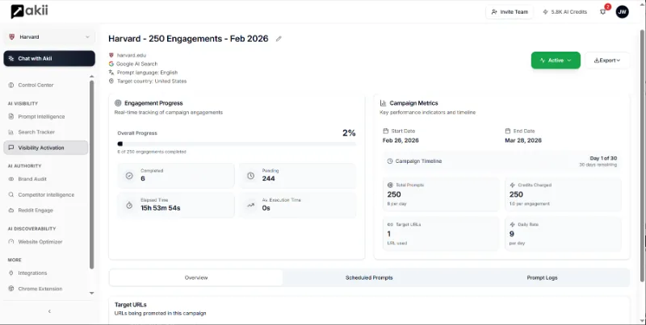Screen dimensions: 646x325
Task: Open the JW user avatar menu
Action: point(622,11)
